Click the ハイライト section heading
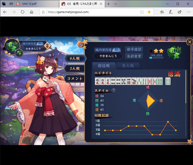The height and width of the screenshot is (165, 193). (103, 73)
